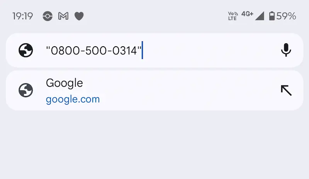Select the Google suggestion title

65,83
